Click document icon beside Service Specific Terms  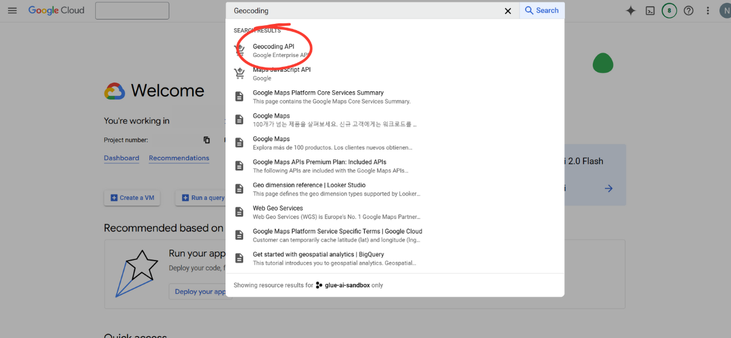pyautogui.click(x=239, y=235)
